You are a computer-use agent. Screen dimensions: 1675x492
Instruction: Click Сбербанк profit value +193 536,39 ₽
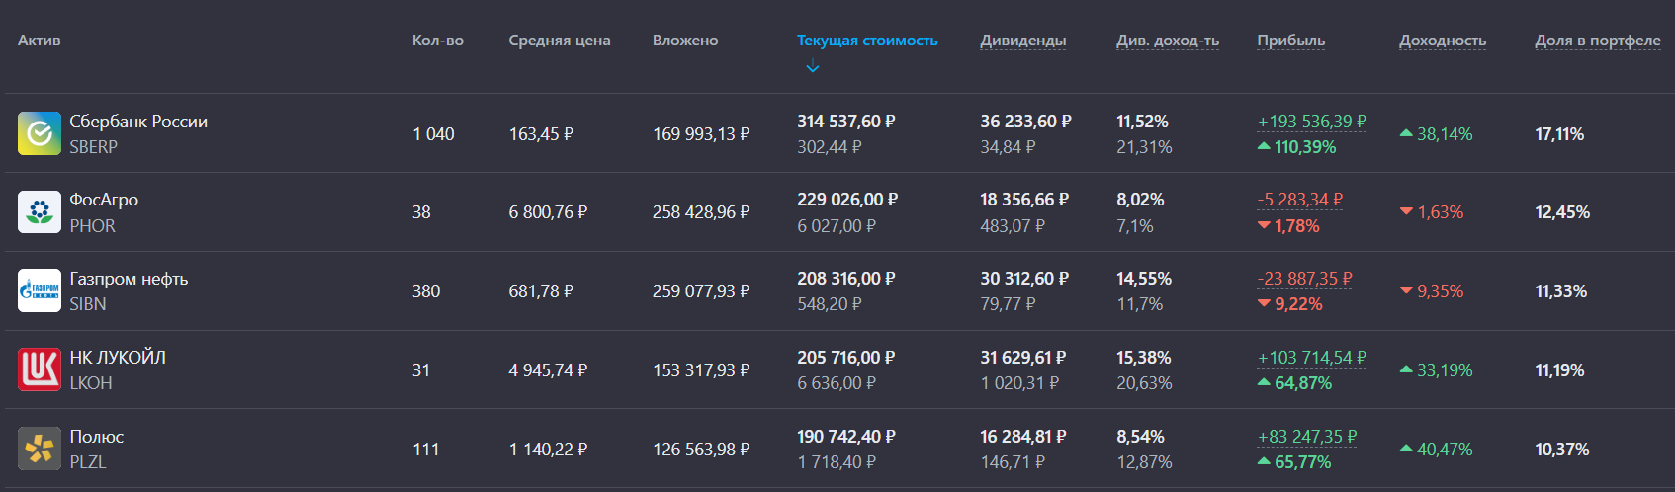pos(1312,122)
